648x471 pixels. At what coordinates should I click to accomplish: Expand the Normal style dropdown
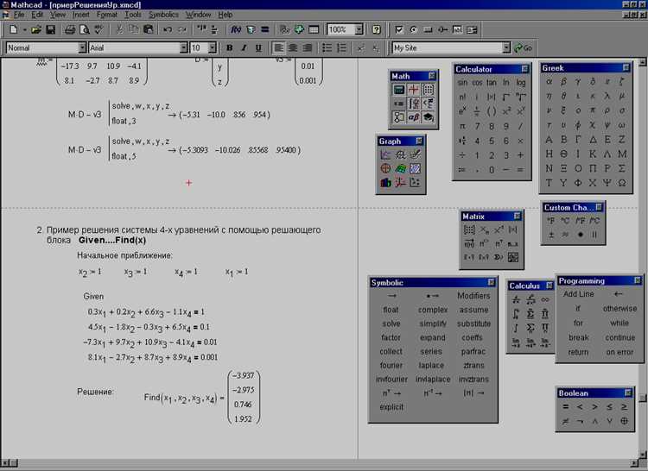pyautogui.click(x=82, y=47)
